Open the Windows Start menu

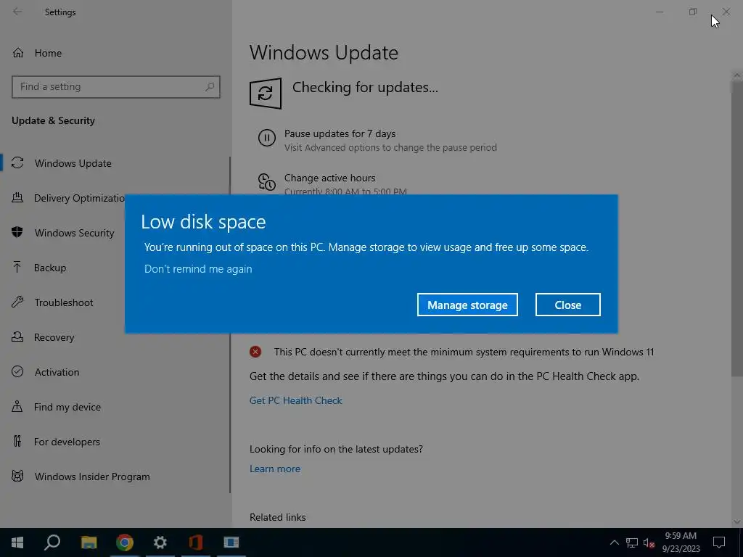tap(17, 542)
